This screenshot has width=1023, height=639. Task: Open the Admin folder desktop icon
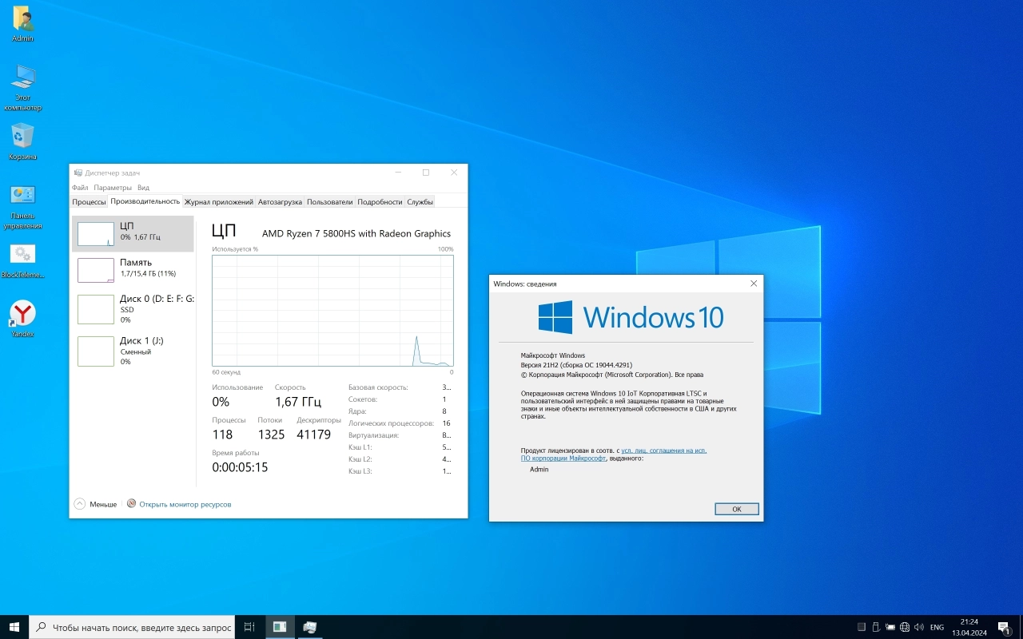pyautogui.click(x=22, y=24)
